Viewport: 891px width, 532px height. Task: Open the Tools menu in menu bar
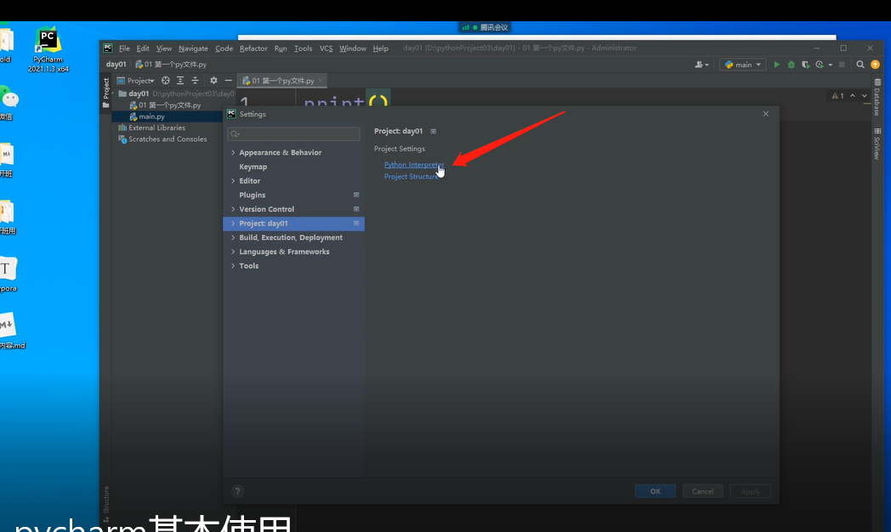[303, 48]
